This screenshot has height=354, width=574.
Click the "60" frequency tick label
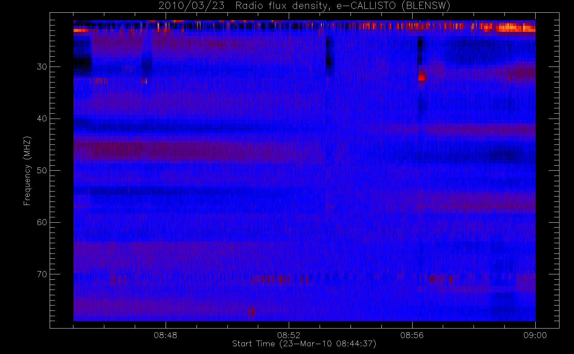point(42,222)
